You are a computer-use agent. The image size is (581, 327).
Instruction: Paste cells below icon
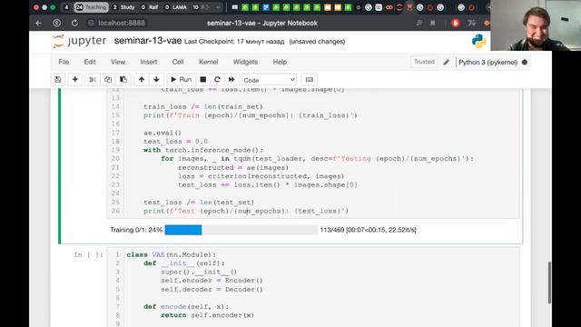click(123, 80)
